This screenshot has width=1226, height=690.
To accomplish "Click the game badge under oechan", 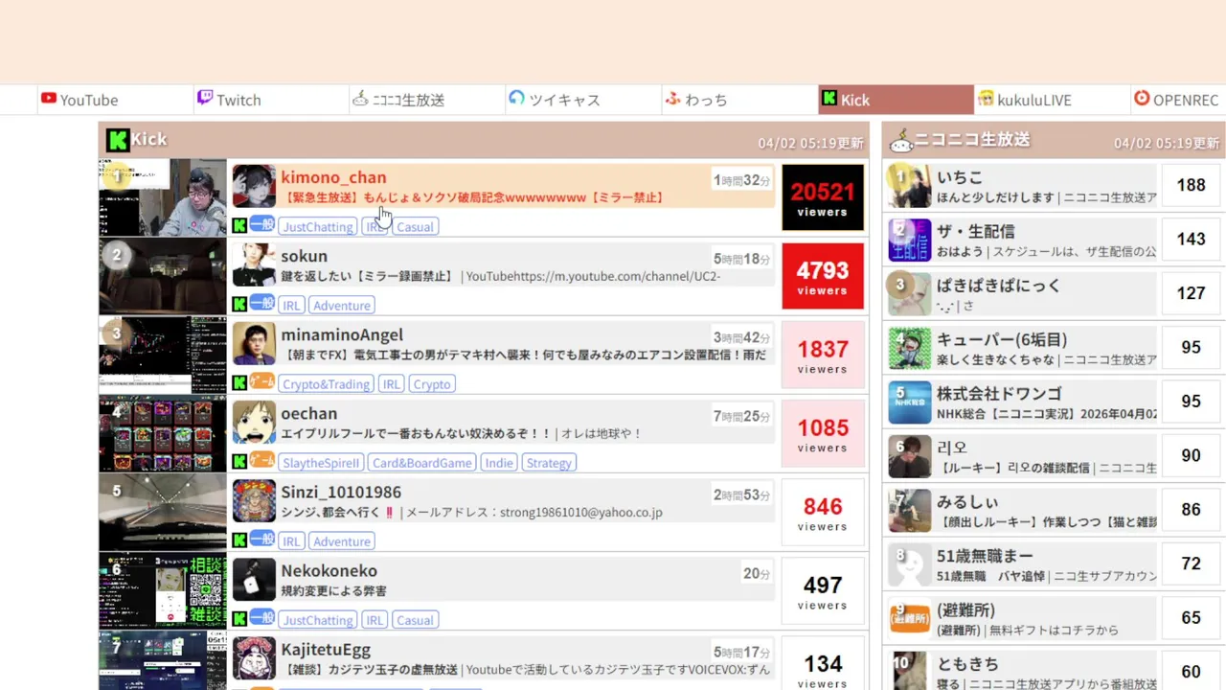I will point(261,461).
